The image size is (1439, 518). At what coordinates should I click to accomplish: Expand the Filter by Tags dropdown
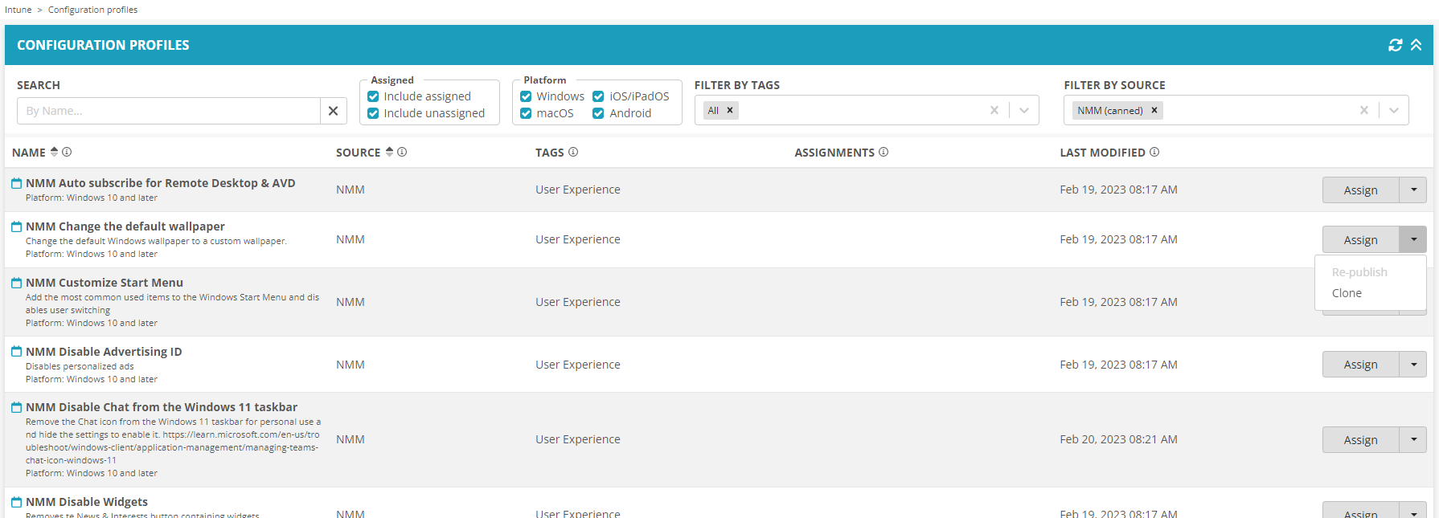click(x=1023, y=111)
